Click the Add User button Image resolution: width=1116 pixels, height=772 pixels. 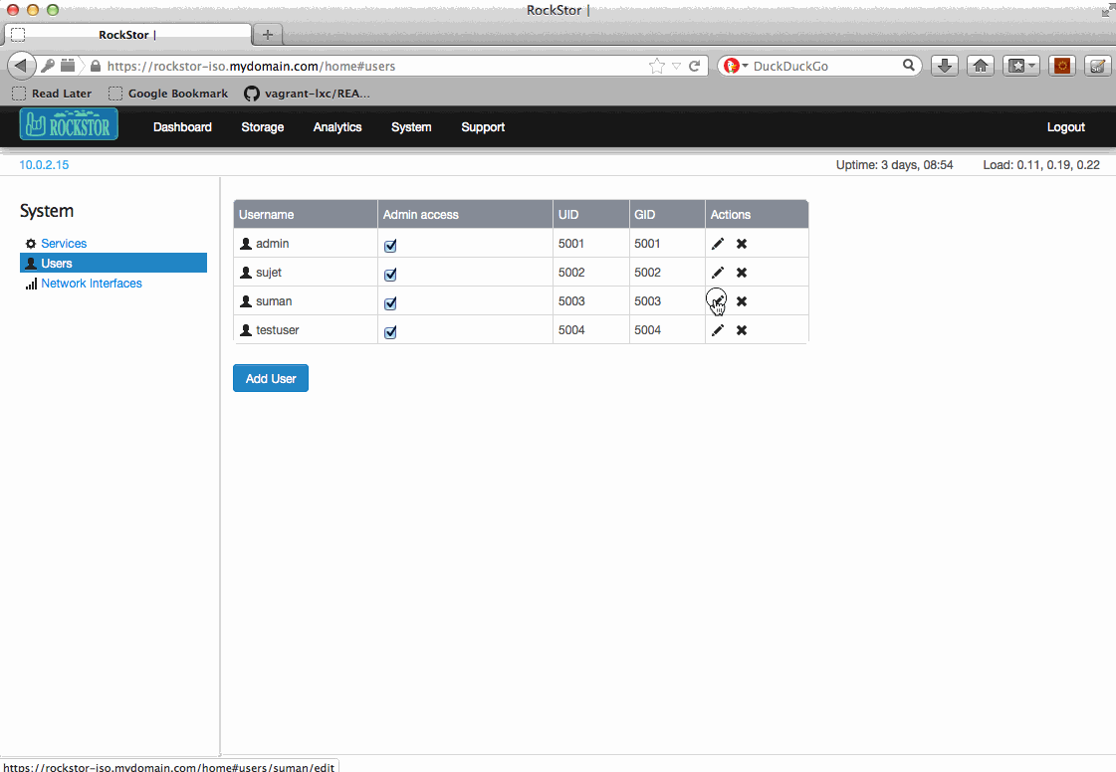point(271,378)
